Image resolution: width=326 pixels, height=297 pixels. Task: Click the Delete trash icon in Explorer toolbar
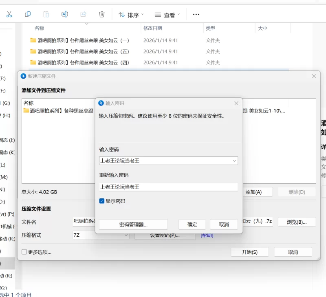coord(101,14)
